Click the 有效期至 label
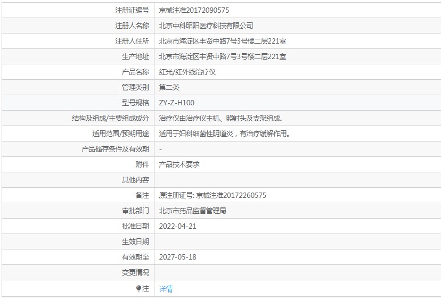The image size is (441, 300). coord(135,257)
